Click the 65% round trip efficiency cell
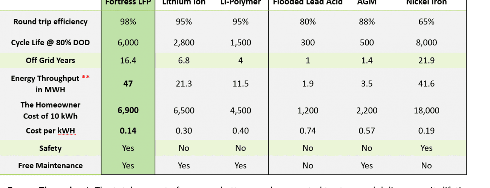The height and width of the screenshot is (188, 490). (426, 22)
